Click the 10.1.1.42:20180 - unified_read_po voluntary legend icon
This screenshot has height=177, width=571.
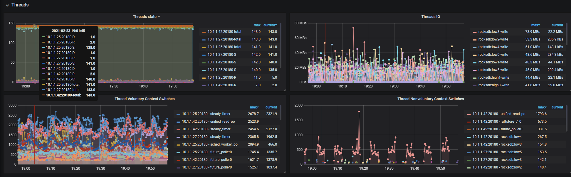pyautogui.click(x=178, y=122)
